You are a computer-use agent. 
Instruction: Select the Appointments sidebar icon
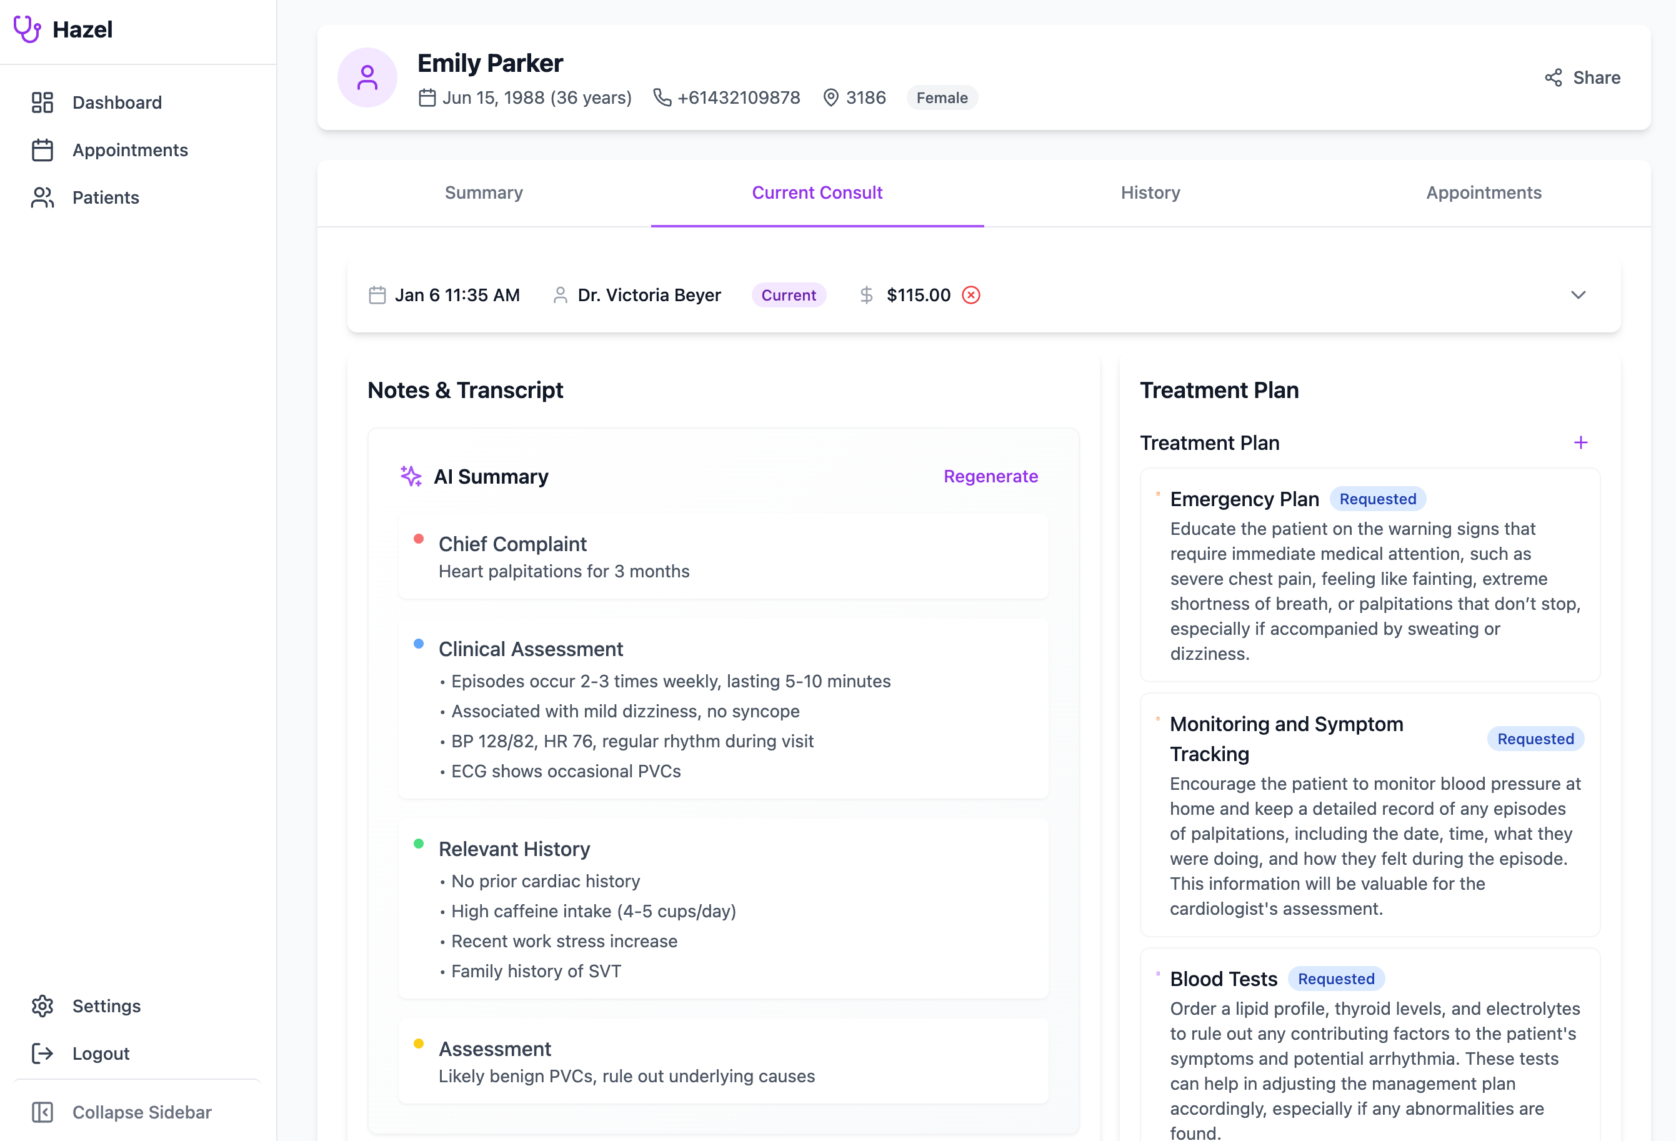(x=42, y=150)
